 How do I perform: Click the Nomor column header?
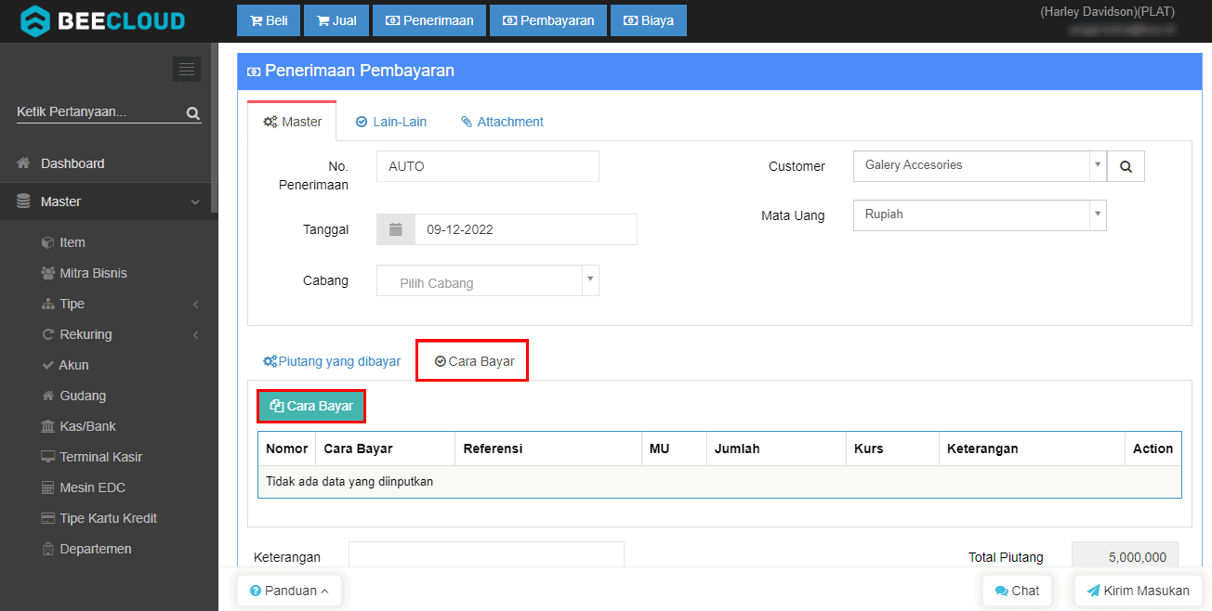coord(287,448)
